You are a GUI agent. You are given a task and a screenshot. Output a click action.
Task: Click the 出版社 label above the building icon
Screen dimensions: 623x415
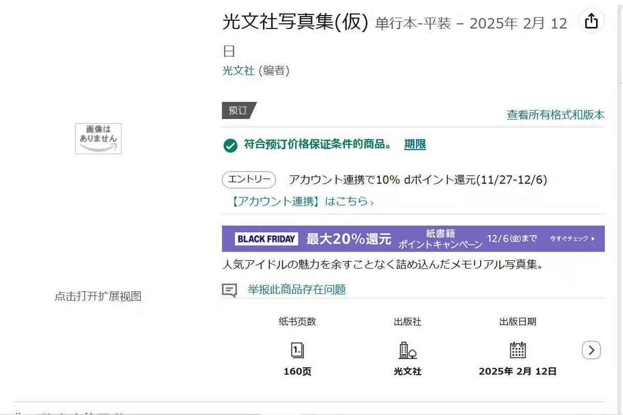point(407,322)
